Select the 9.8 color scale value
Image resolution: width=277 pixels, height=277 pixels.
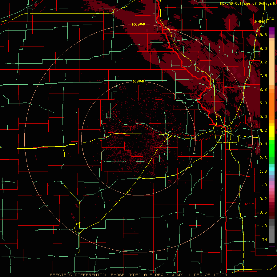point(263,34)
